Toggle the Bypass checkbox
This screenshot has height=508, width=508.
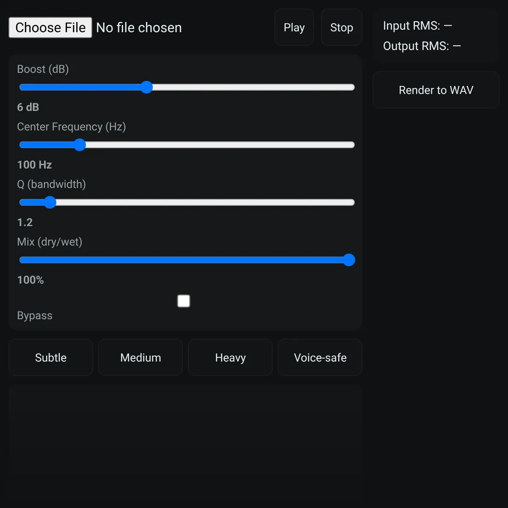coord(184,301)
